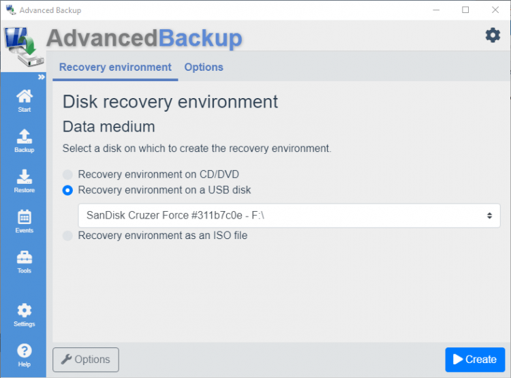Collapse the sidebar with double-chevron arrow
Screen dimensions: 511x378
tap(41, 77)
